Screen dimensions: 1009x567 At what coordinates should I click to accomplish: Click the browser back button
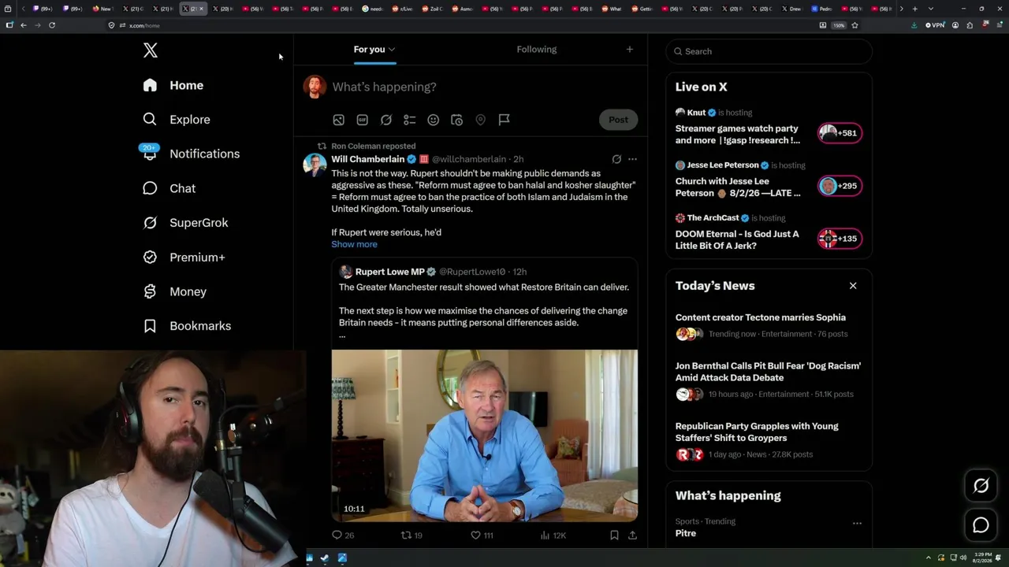24,25
